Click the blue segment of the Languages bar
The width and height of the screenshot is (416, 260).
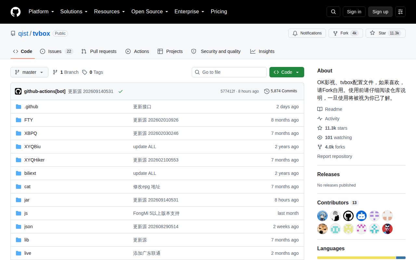[401, 258]
